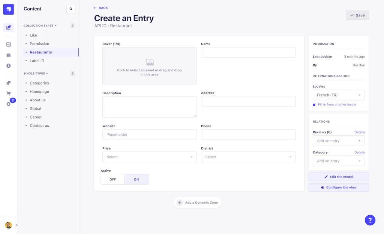Switch the Active toggle to OFF

(x=112, y=179)
